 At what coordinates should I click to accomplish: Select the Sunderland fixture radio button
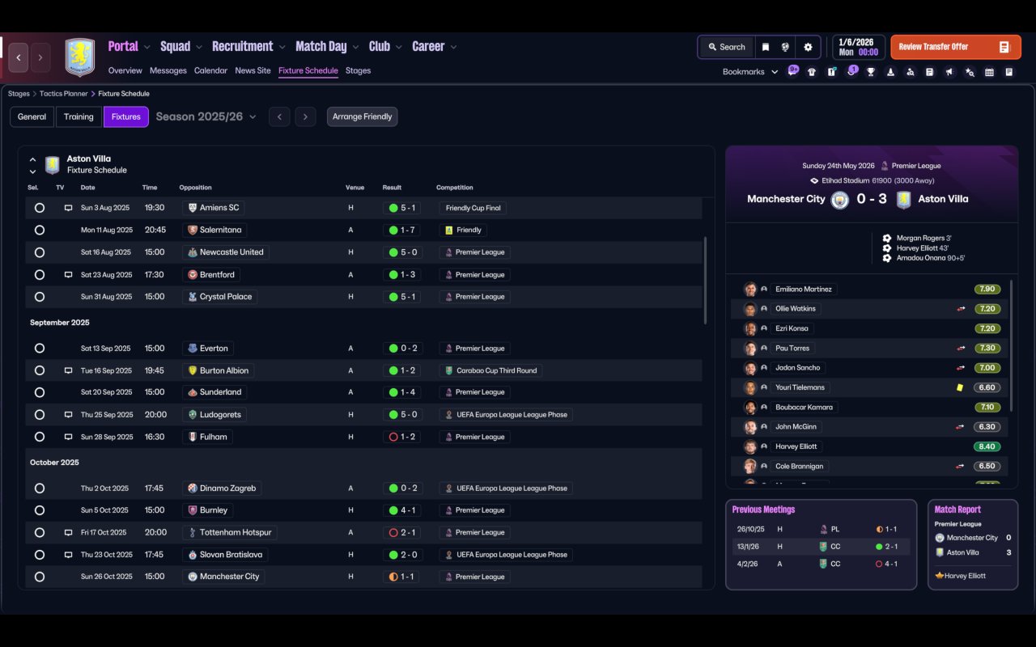39,392
